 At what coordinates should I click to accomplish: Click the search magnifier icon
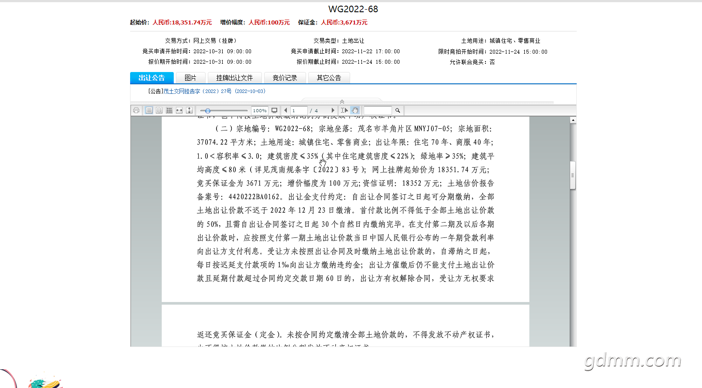[398, 110]
